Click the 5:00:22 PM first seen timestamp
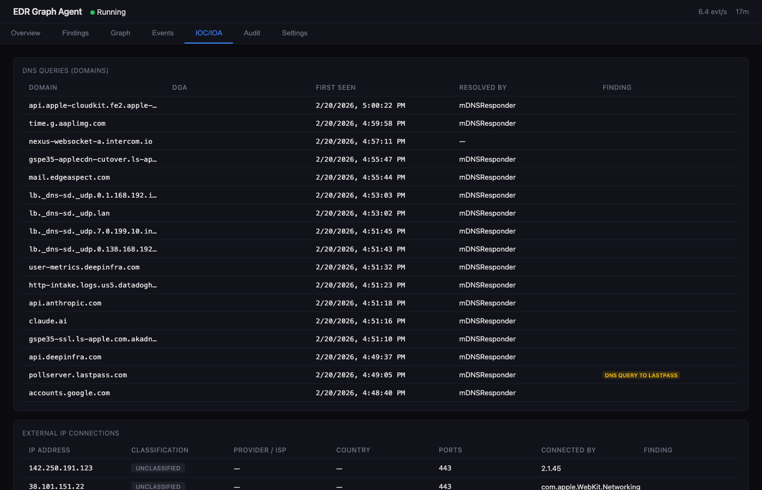 pyautogui.click(x=360, y=106)
